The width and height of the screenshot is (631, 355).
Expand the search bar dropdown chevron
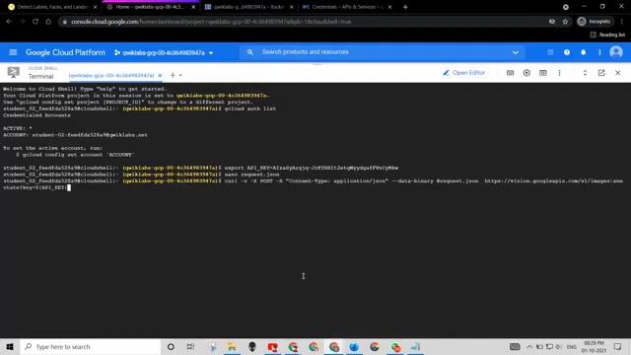[515, 52]
